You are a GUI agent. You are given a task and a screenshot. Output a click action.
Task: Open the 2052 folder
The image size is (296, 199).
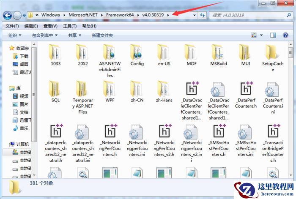click(83, 55)
